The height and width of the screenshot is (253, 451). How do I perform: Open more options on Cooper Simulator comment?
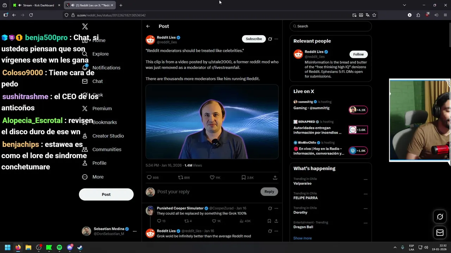click(x=276, y=208)
